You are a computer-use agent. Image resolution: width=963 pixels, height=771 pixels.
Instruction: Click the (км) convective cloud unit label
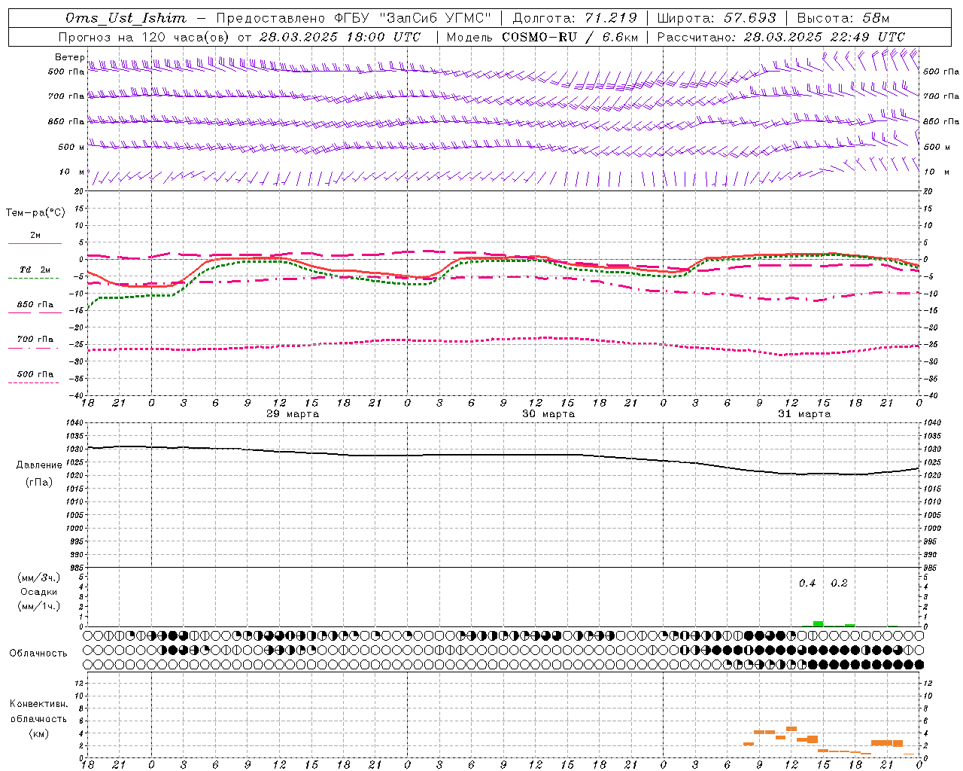38,733
